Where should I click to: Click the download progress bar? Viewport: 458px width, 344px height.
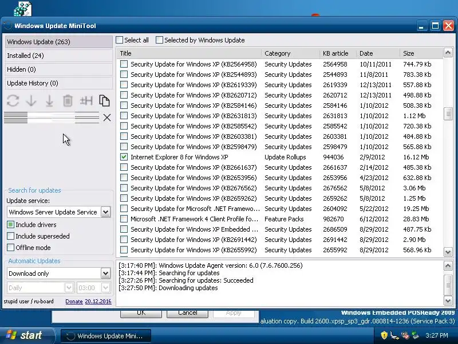click(52, 118)
